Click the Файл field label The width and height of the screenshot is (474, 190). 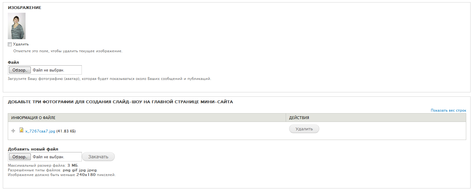[x=13, y=63]
